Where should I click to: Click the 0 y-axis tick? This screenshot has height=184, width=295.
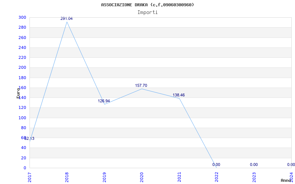tap(25, 168)
